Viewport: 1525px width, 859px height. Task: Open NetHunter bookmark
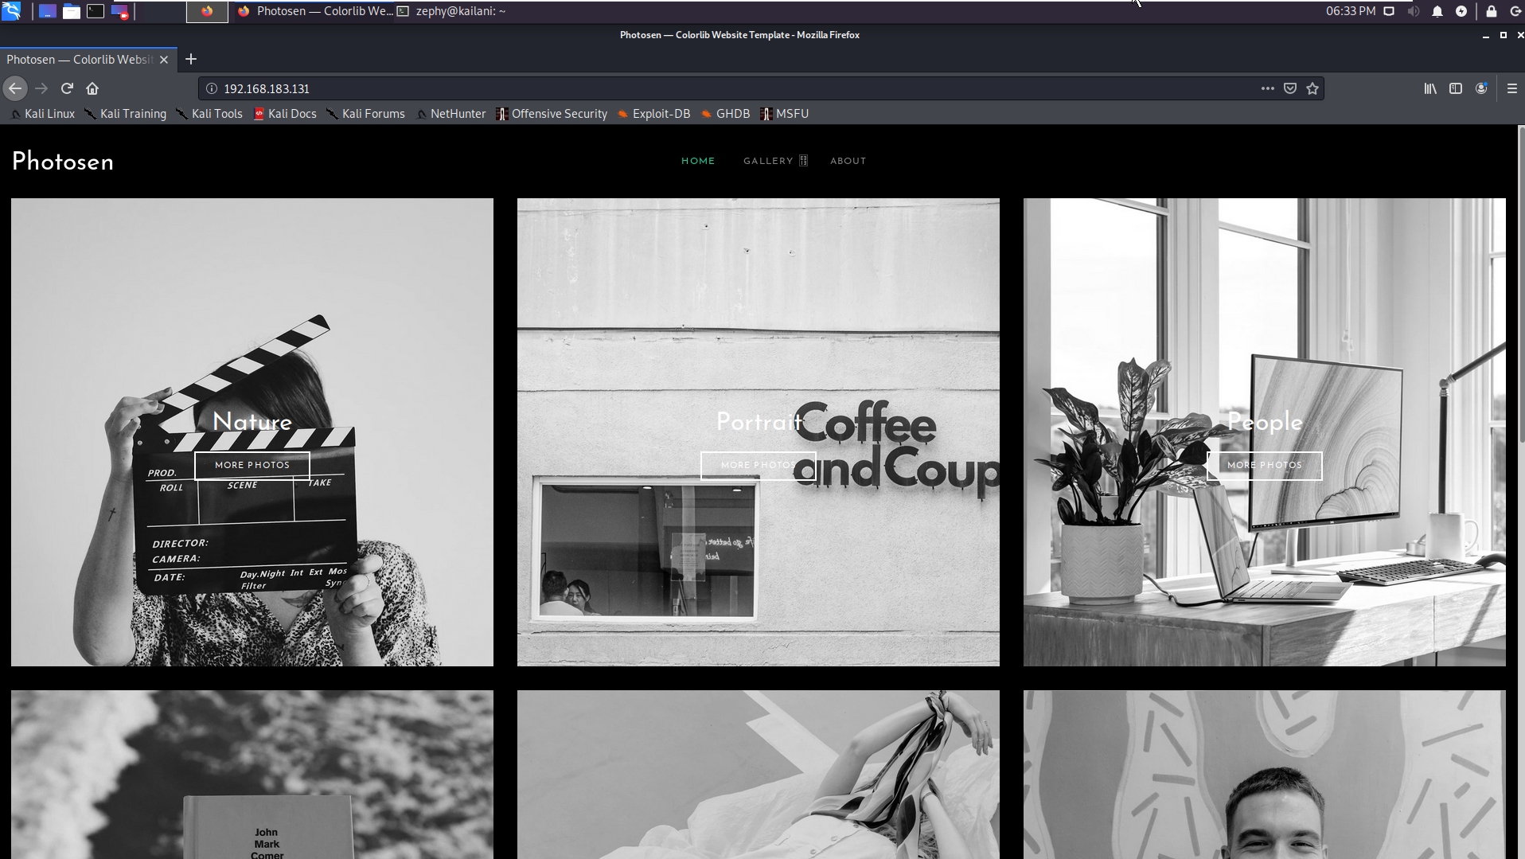coord(450,114)
